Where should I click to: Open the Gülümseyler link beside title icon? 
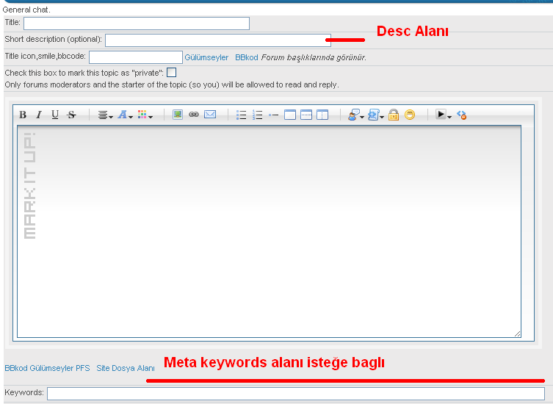coord(206,57)
